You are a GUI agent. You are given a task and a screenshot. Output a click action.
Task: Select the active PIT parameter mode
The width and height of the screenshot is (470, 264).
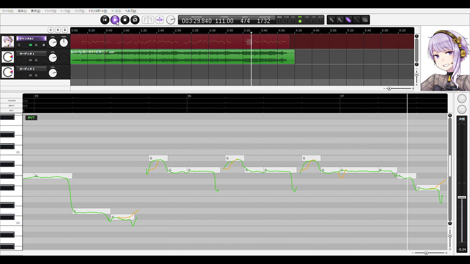(x=300, y=20)
